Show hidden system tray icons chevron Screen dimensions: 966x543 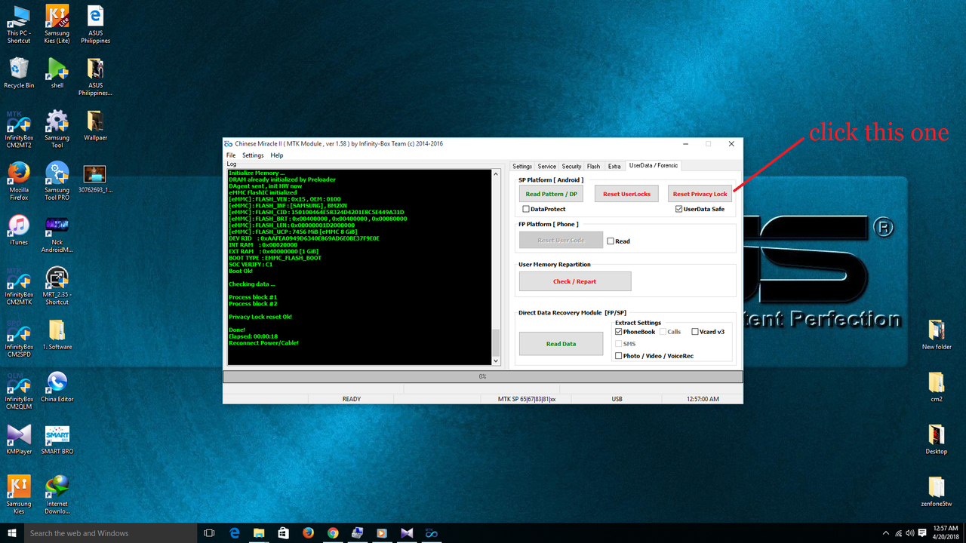(x=884, y=533)
